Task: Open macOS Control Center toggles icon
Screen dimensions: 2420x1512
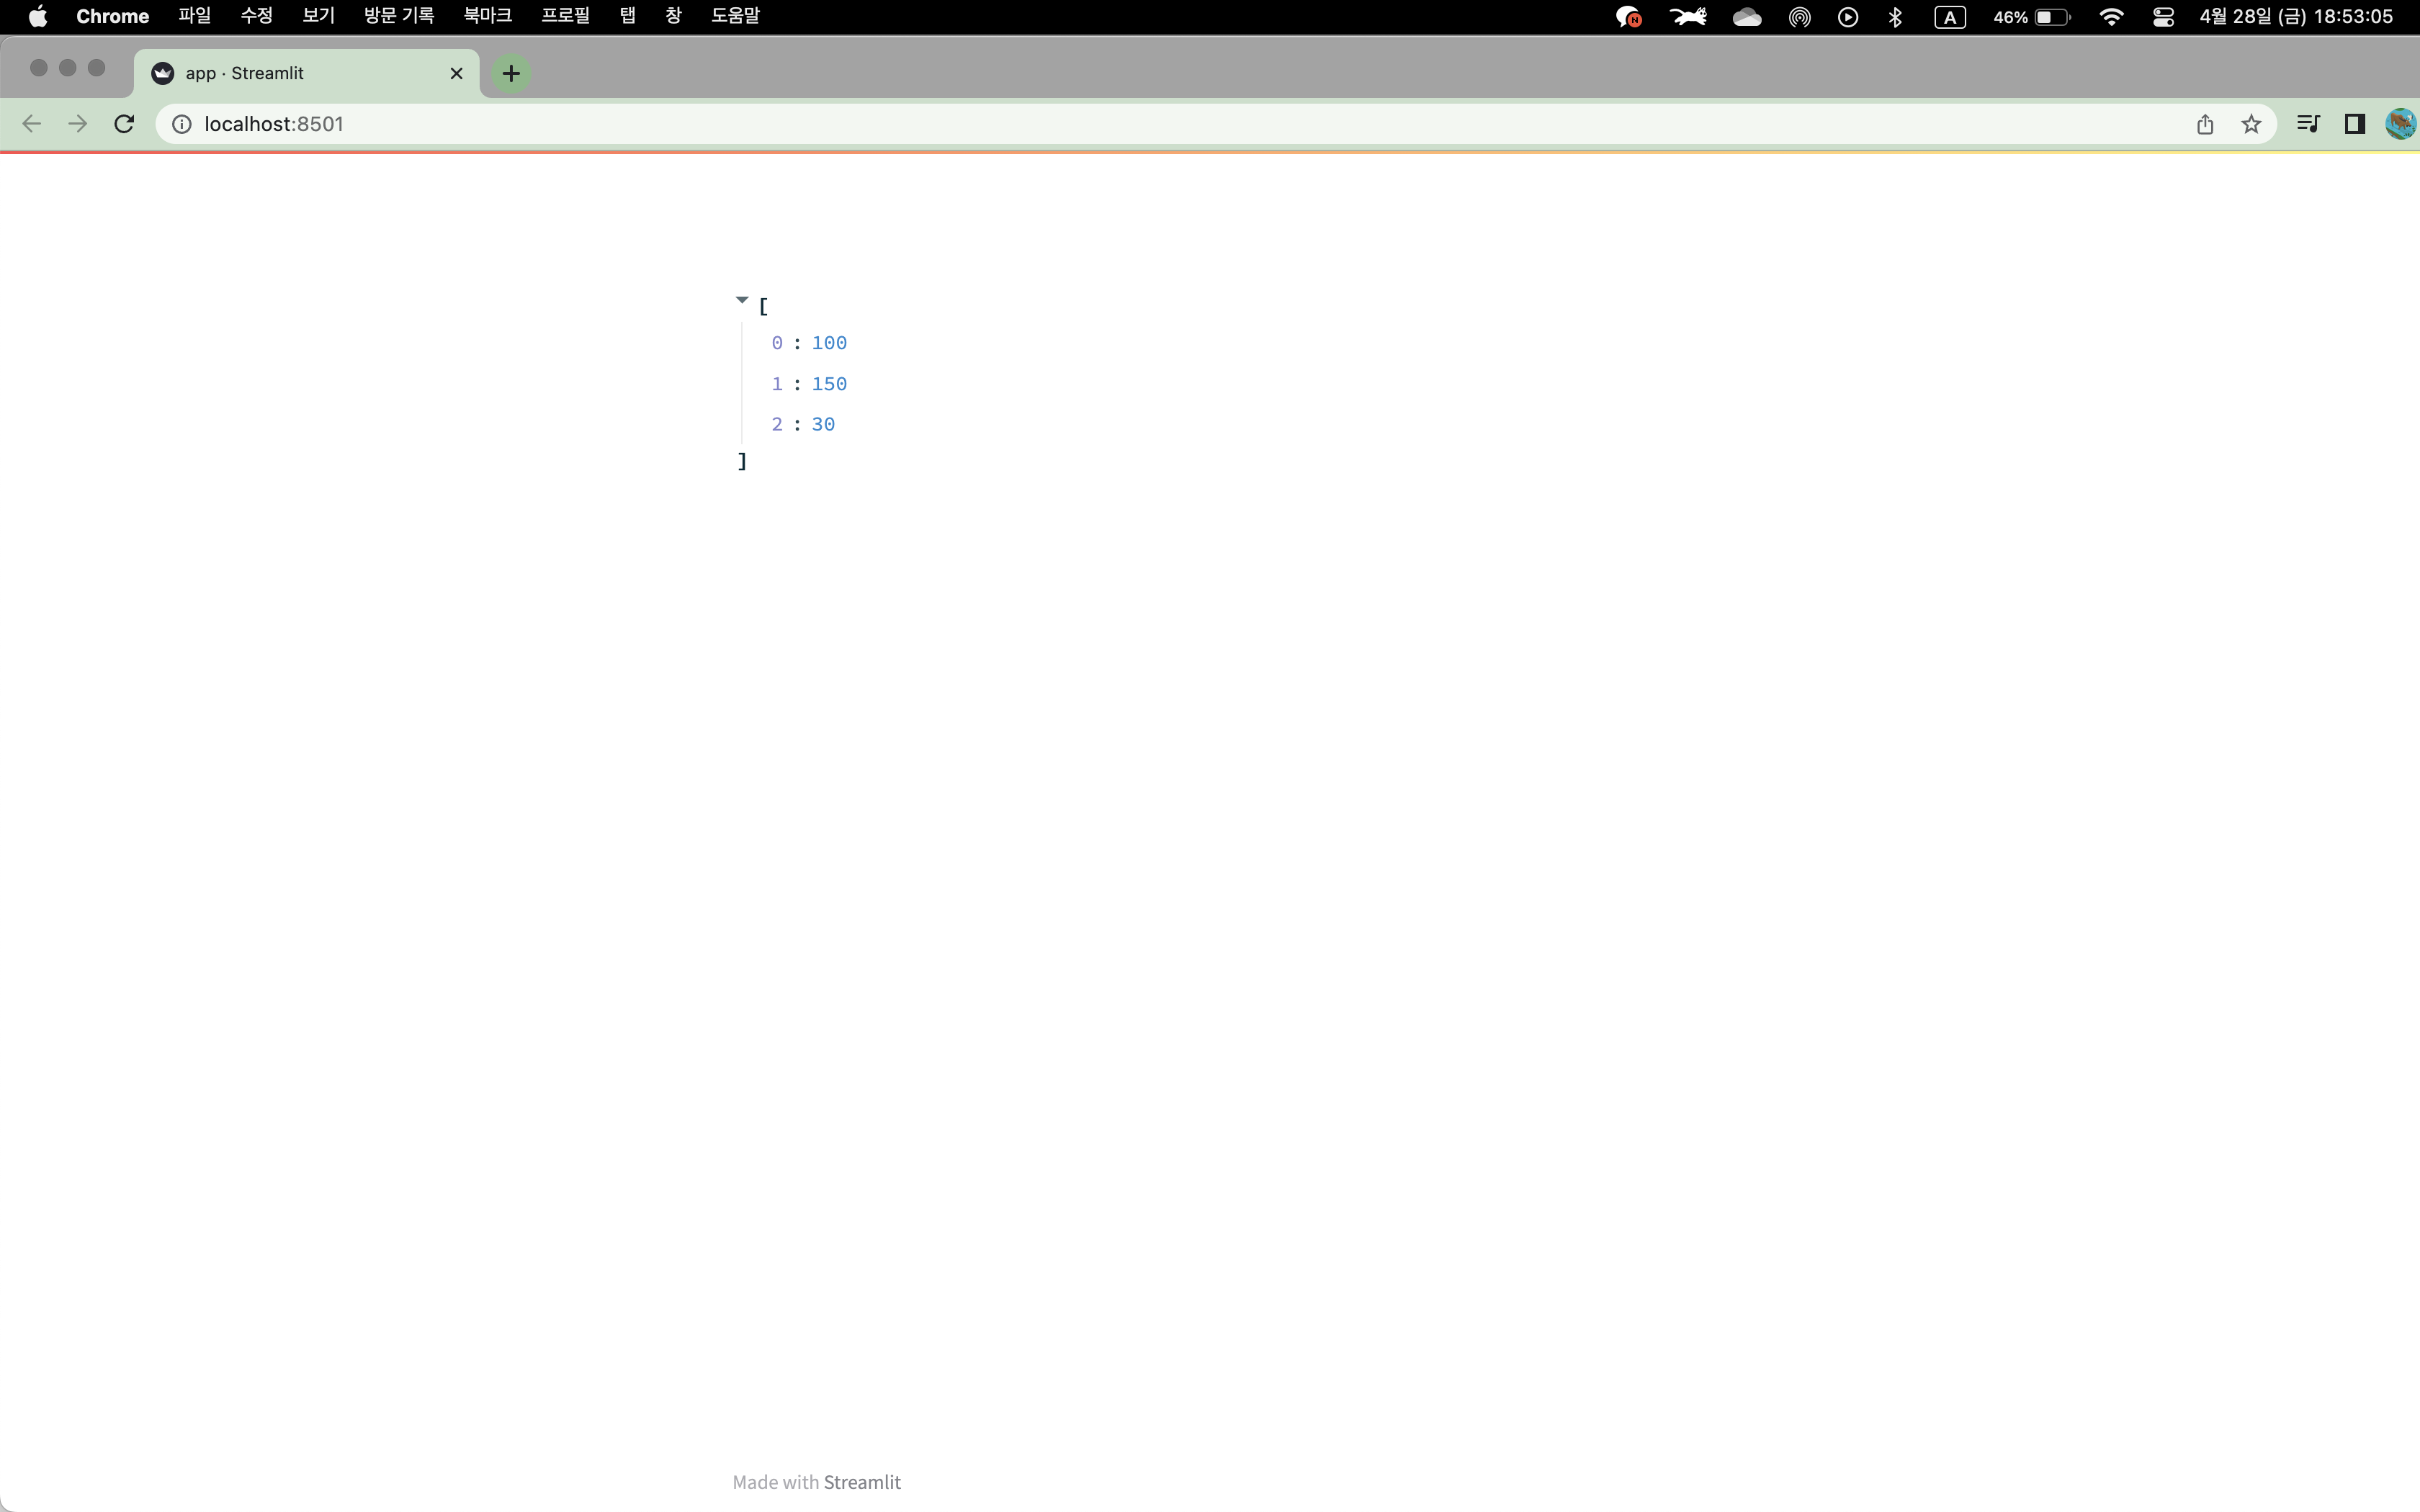Action: (x=2163, y=17)
